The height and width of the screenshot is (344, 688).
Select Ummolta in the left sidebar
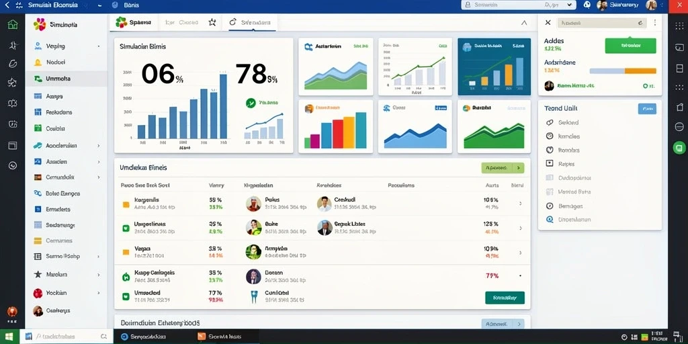[x=67, y=79]
